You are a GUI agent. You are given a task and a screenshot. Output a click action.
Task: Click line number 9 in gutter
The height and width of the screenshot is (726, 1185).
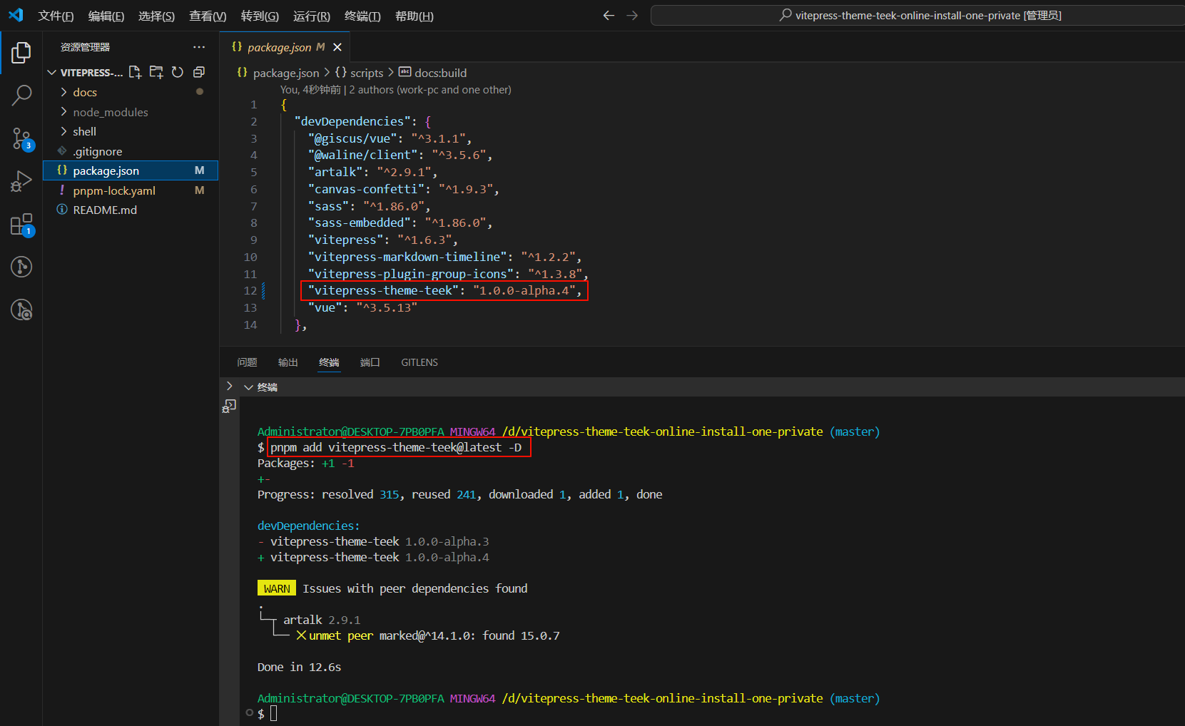click(x=253, y=240)
